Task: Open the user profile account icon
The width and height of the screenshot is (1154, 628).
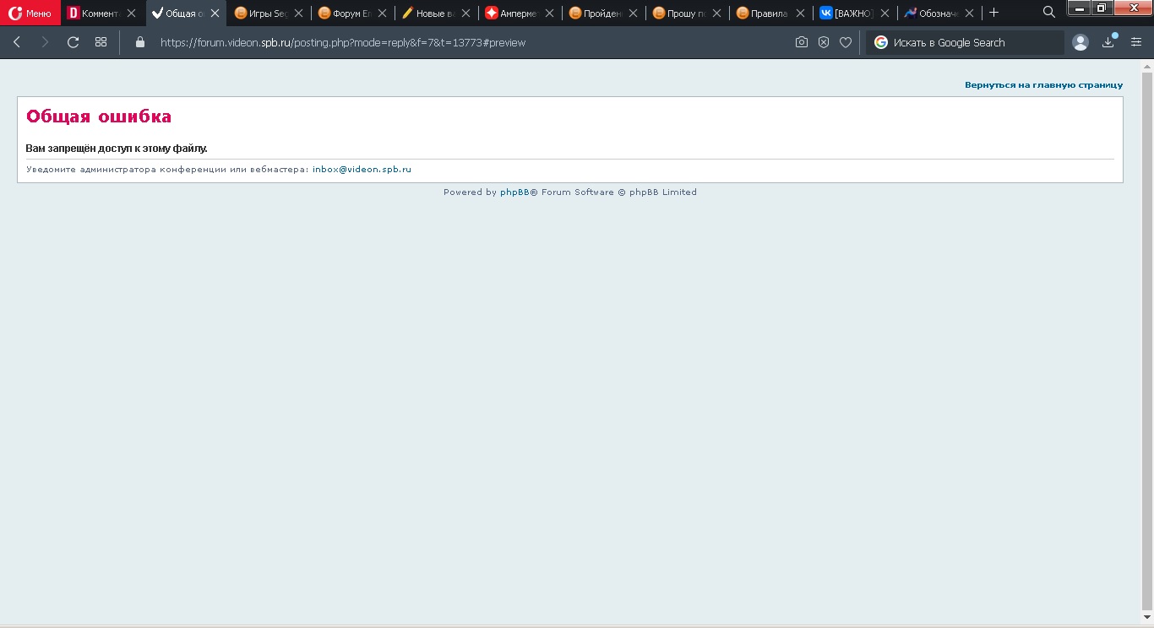Action: pyautogui.click(x=1080, y=42)
